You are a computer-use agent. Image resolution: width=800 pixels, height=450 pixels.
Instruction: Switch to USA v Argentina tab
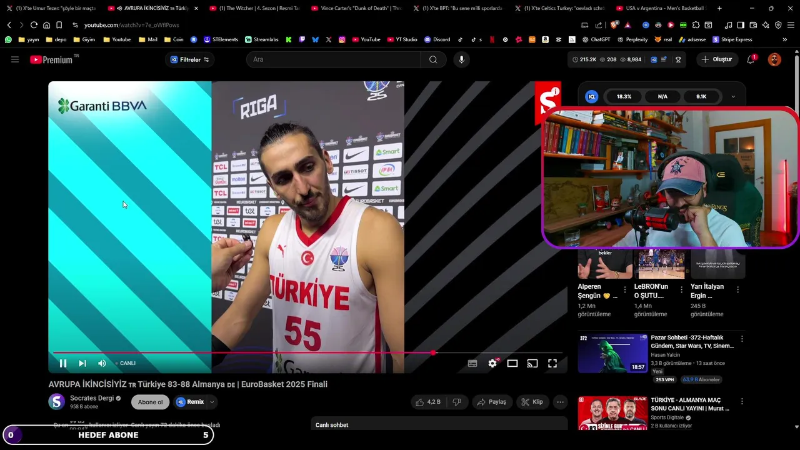[661, 8]
